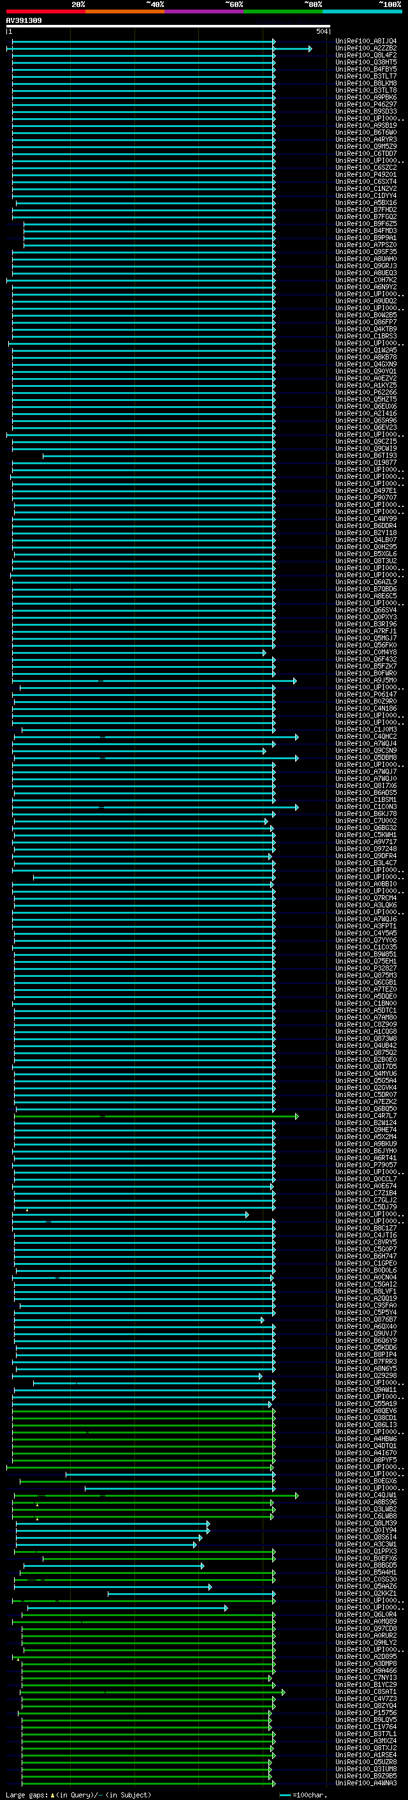Click hit label UniRef100_P49201
Viewport: 408px width, 1800px height.
point(366,175)
